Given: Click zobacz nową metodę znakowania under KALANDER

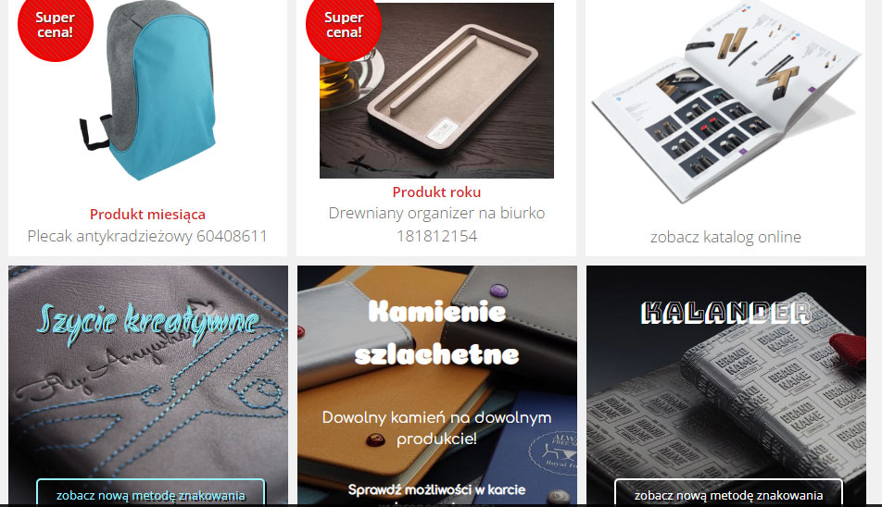Looking at the screenshot, I should (728, 494).
